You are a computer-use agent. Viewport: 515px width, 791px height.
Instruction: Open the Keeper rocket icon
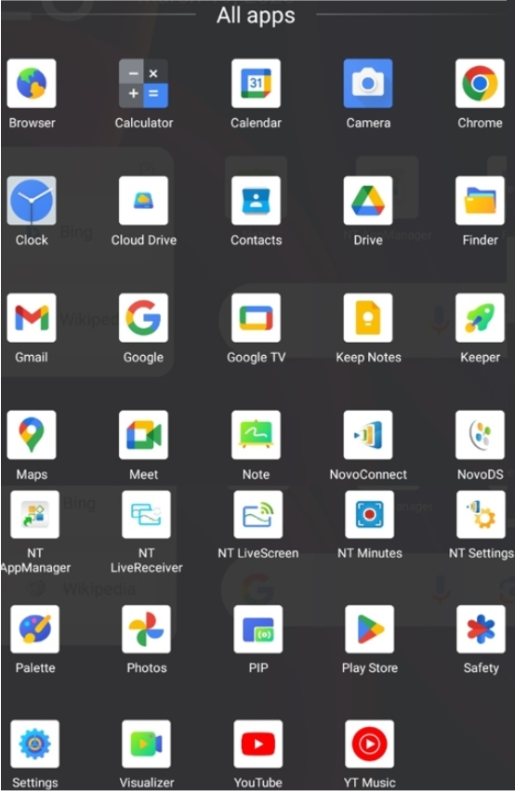(x=481, y=318)
